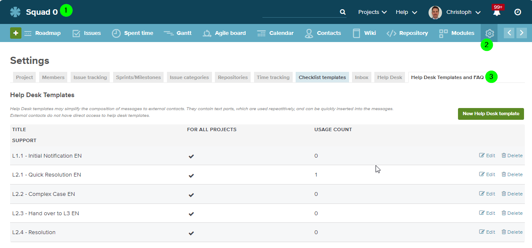Switch to the Members tab
Image resolution: width=532 pixels, height=248 pixels.
click(x=53, y=77)
